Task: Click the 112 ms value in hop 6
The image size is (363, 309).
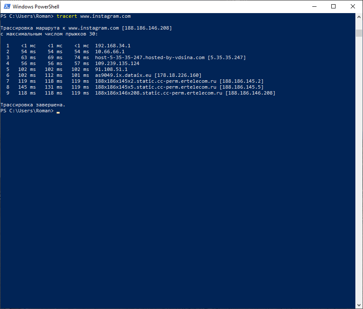Action: (x=54, y=75)
